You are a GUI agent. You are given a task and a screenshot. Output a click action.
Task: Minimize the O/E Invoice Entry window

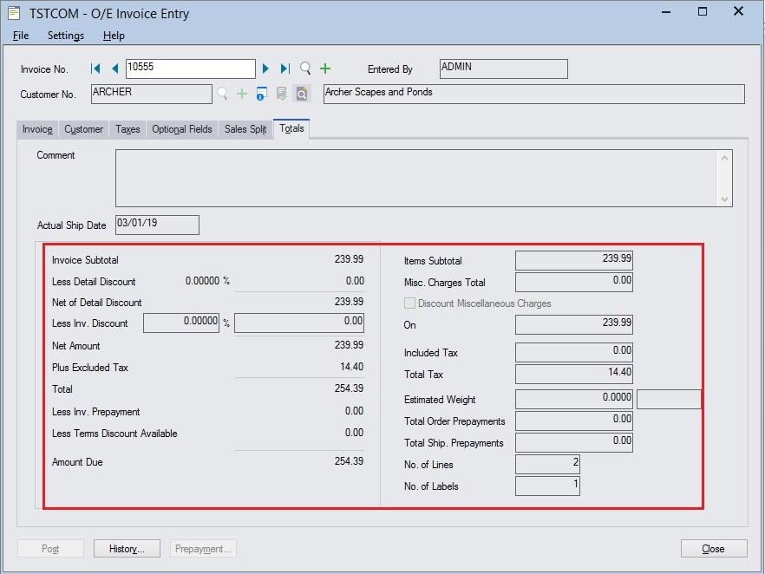point(666,11)
